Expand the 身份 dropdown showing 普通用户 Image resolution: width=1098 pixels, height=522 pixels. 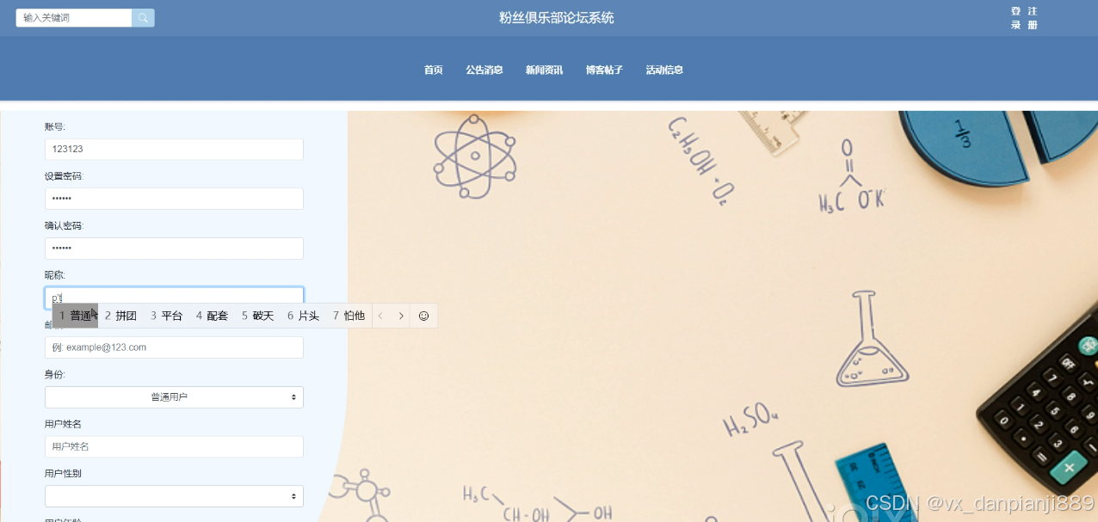174,397
